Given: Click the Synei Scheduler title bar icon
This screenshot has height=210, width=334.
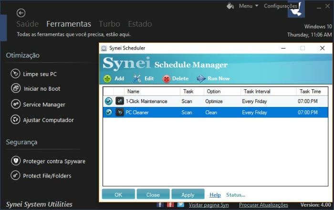Looking at the screenshot, I should (104, 48).
